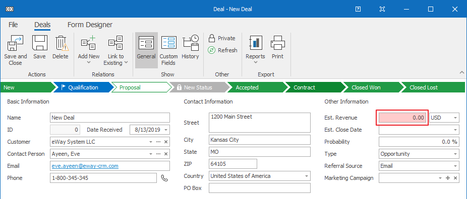
Task: Open the Reports dropdown
Action: [x=255, y=50]
